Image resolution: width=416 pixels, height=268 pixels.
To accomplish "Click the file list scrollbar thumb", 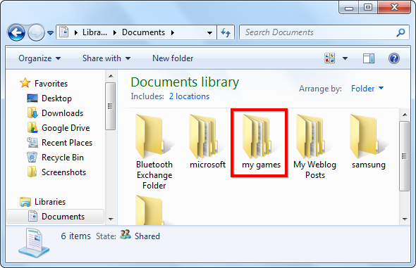I will click(x=404, y=156).
